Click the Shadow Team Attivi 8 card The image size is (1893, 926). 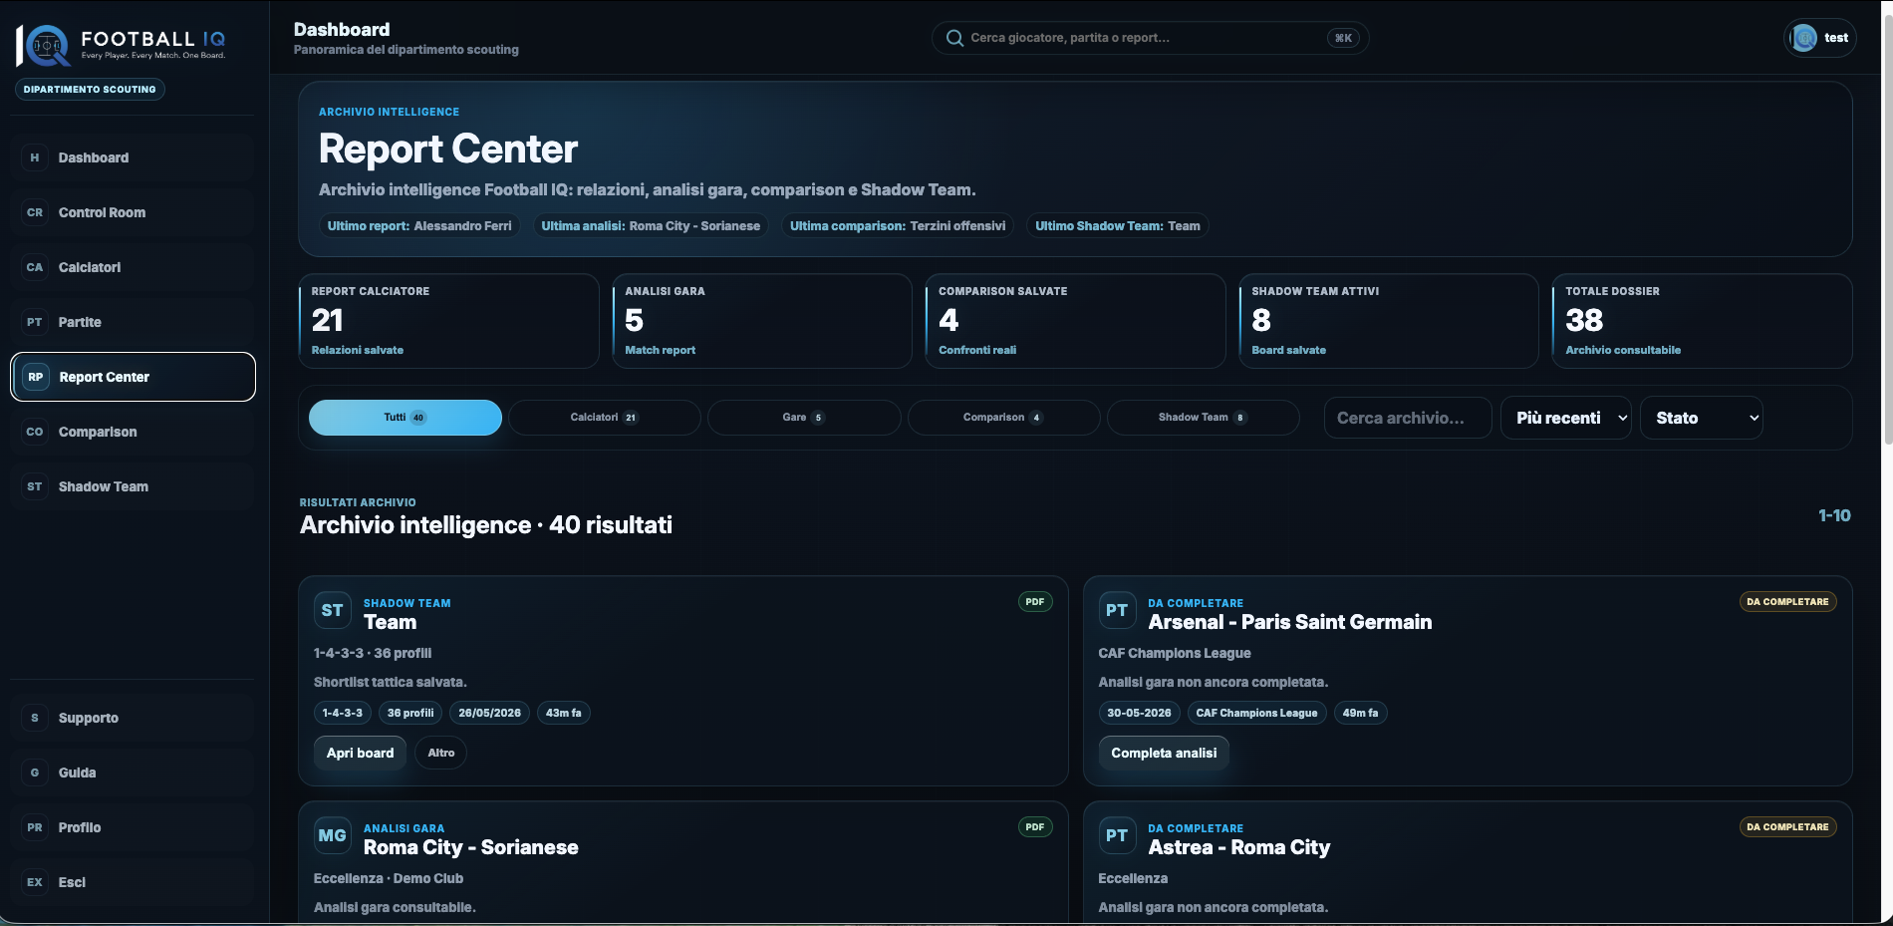tap(1389, 321)
